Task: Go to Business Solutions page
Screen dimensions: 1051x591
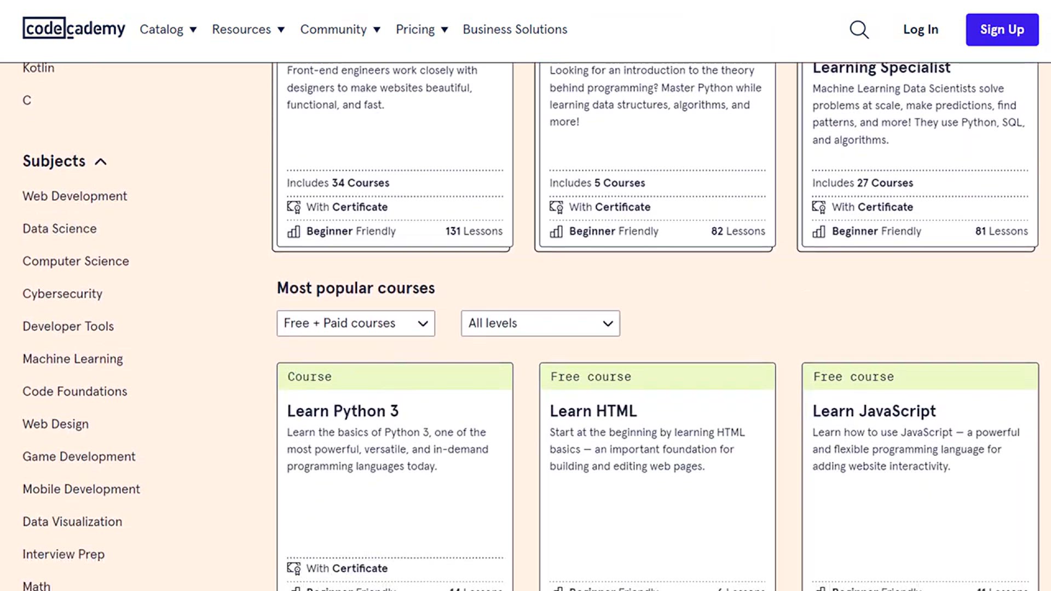Action: coord(515,30)
